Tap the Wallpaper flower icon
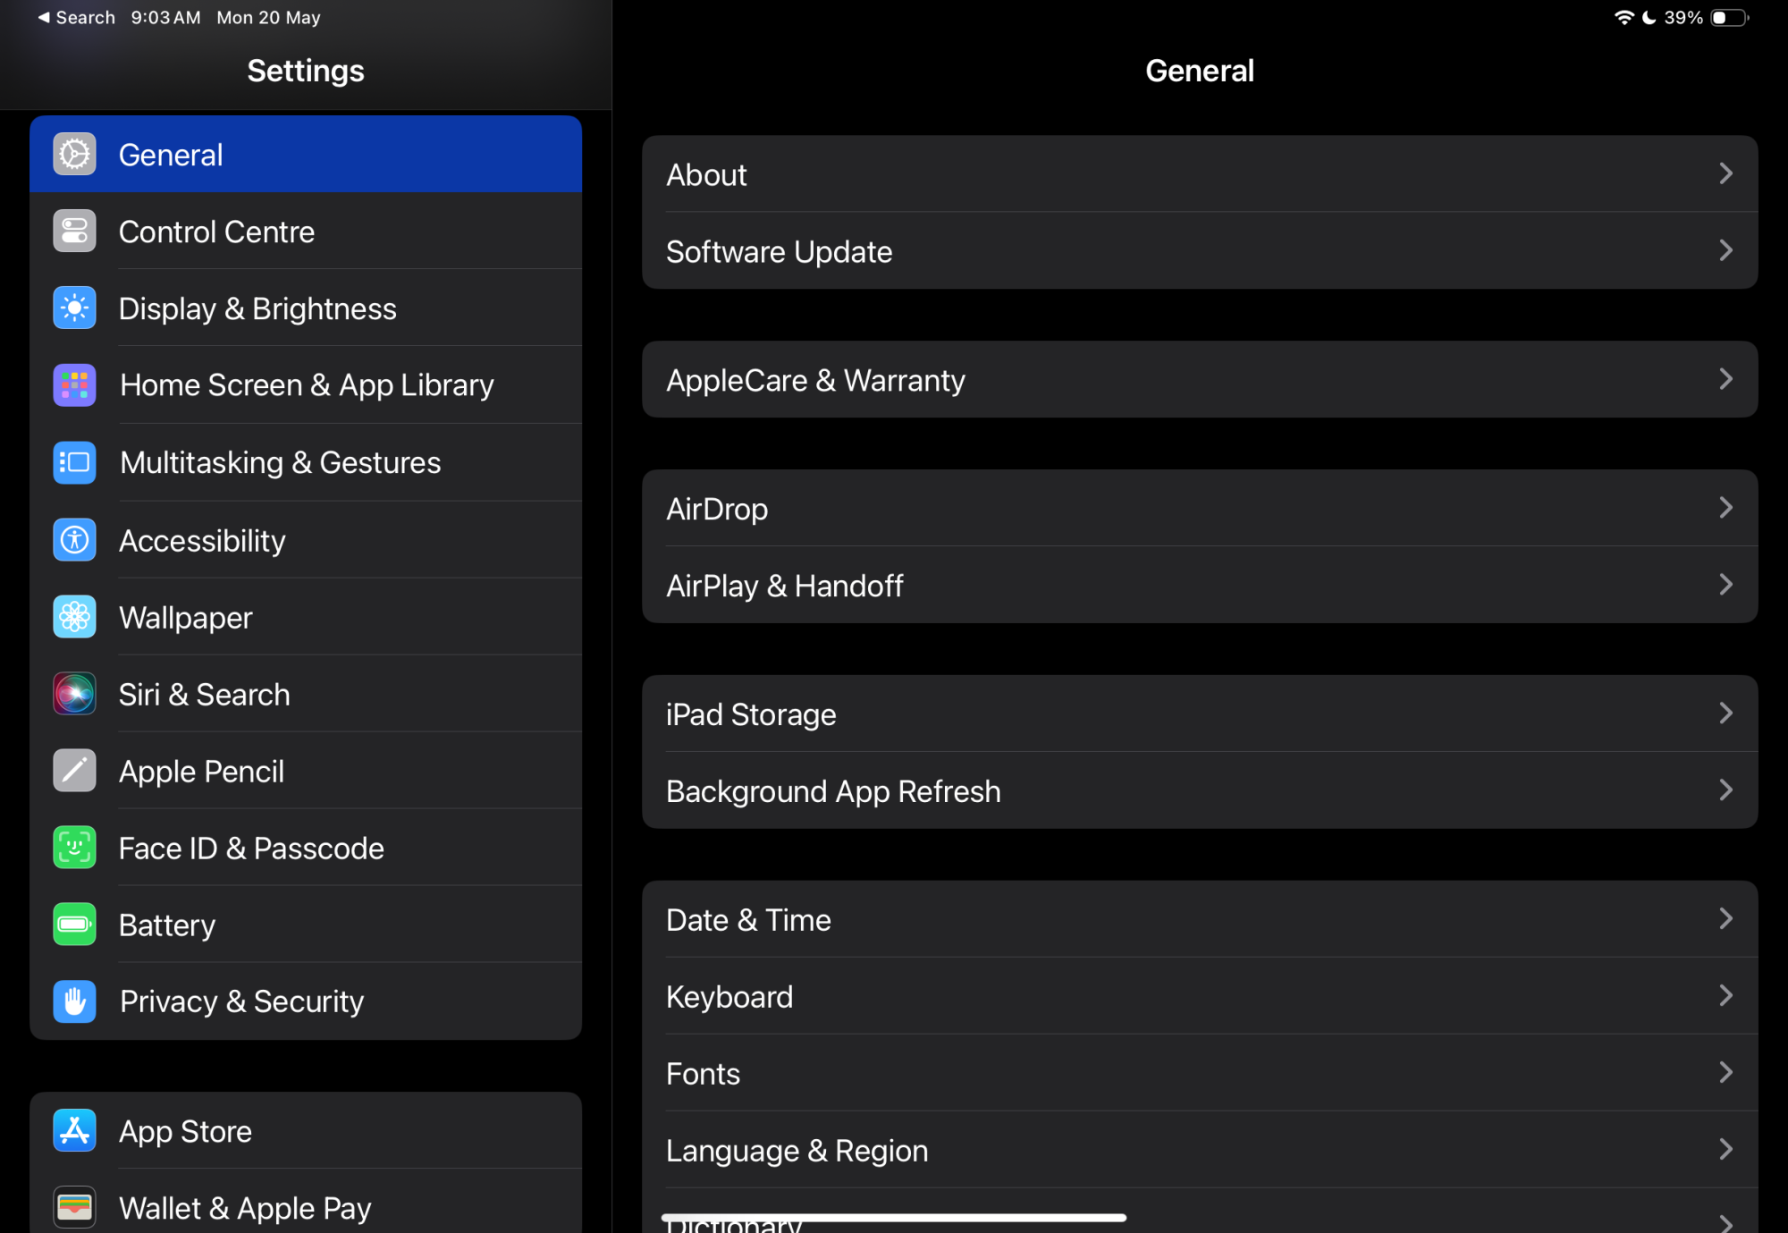The width and height of the screenshot is (1788, 1233). point(74,617)
